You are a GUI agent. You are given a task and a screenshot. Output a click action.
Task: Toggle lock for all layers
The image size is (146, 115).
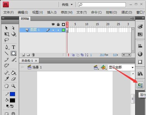(58, 24)
